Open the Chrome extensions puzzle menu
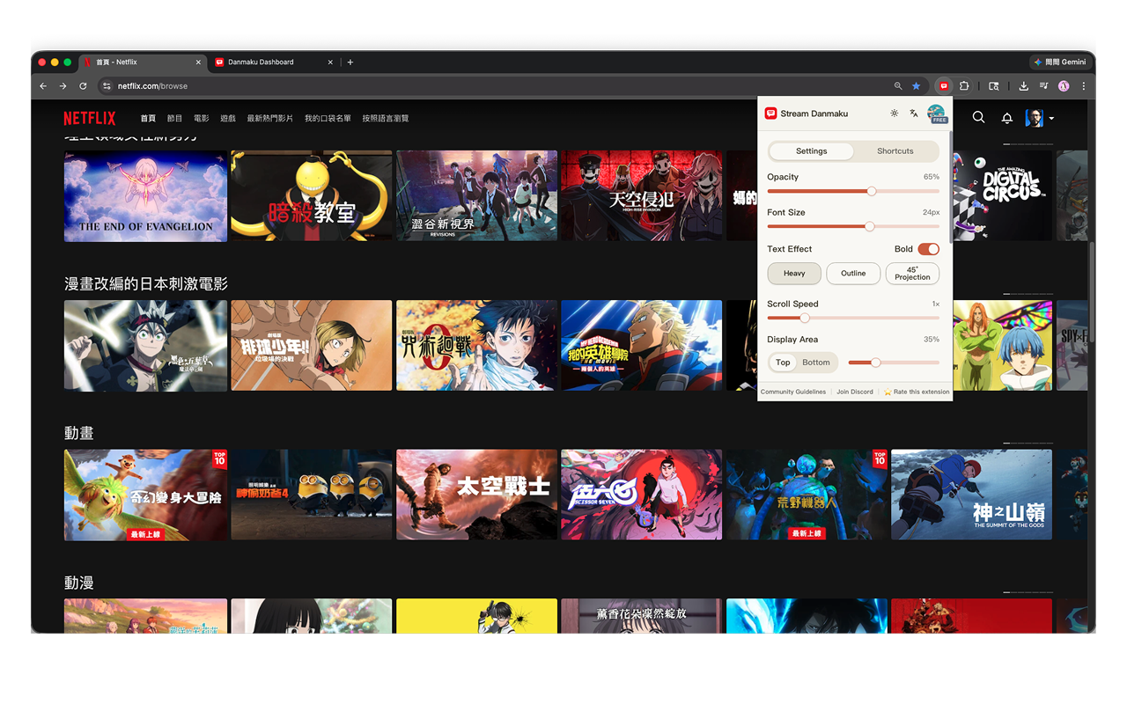The image size is (1127, 704). (x=964, y=86)
